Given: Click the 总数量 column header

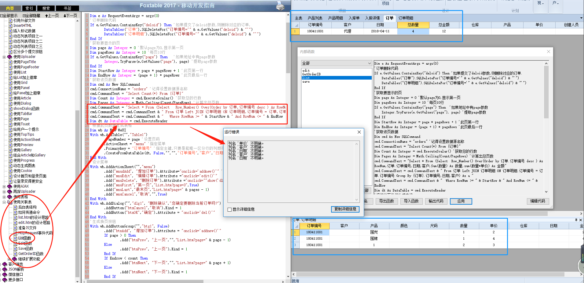Looking at the screenshot, I should pos(413,25).
